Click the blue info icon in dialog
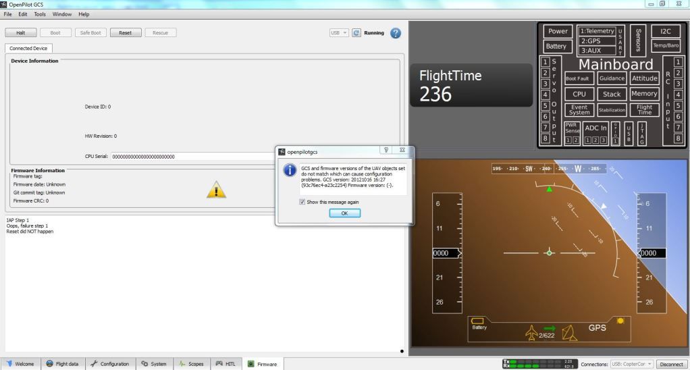 tap(290, 170)
